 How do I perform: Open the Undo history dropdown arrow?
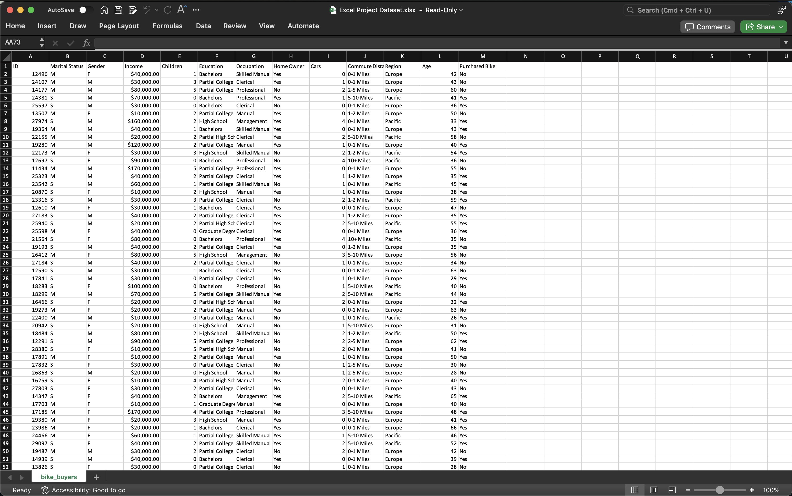click(156, 10)
